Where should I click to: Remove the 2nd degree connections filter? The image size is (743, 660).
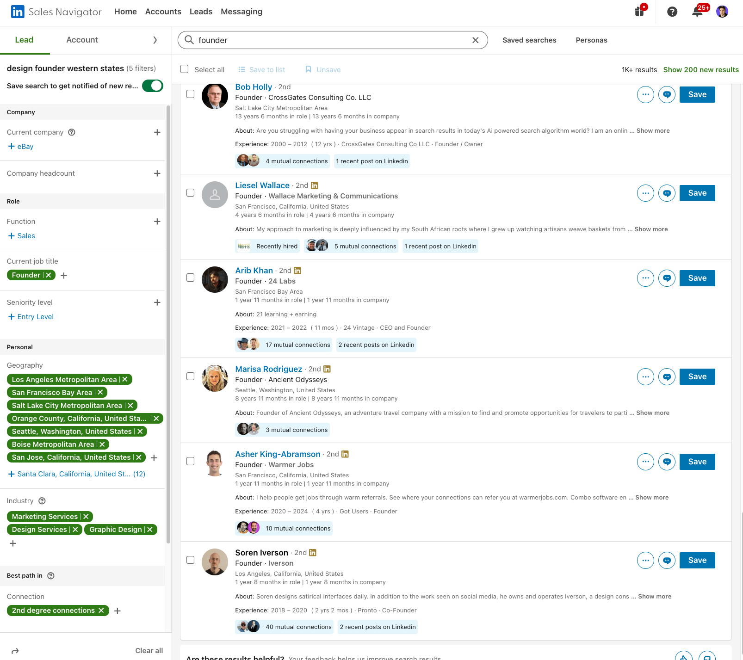click(101, 611)
